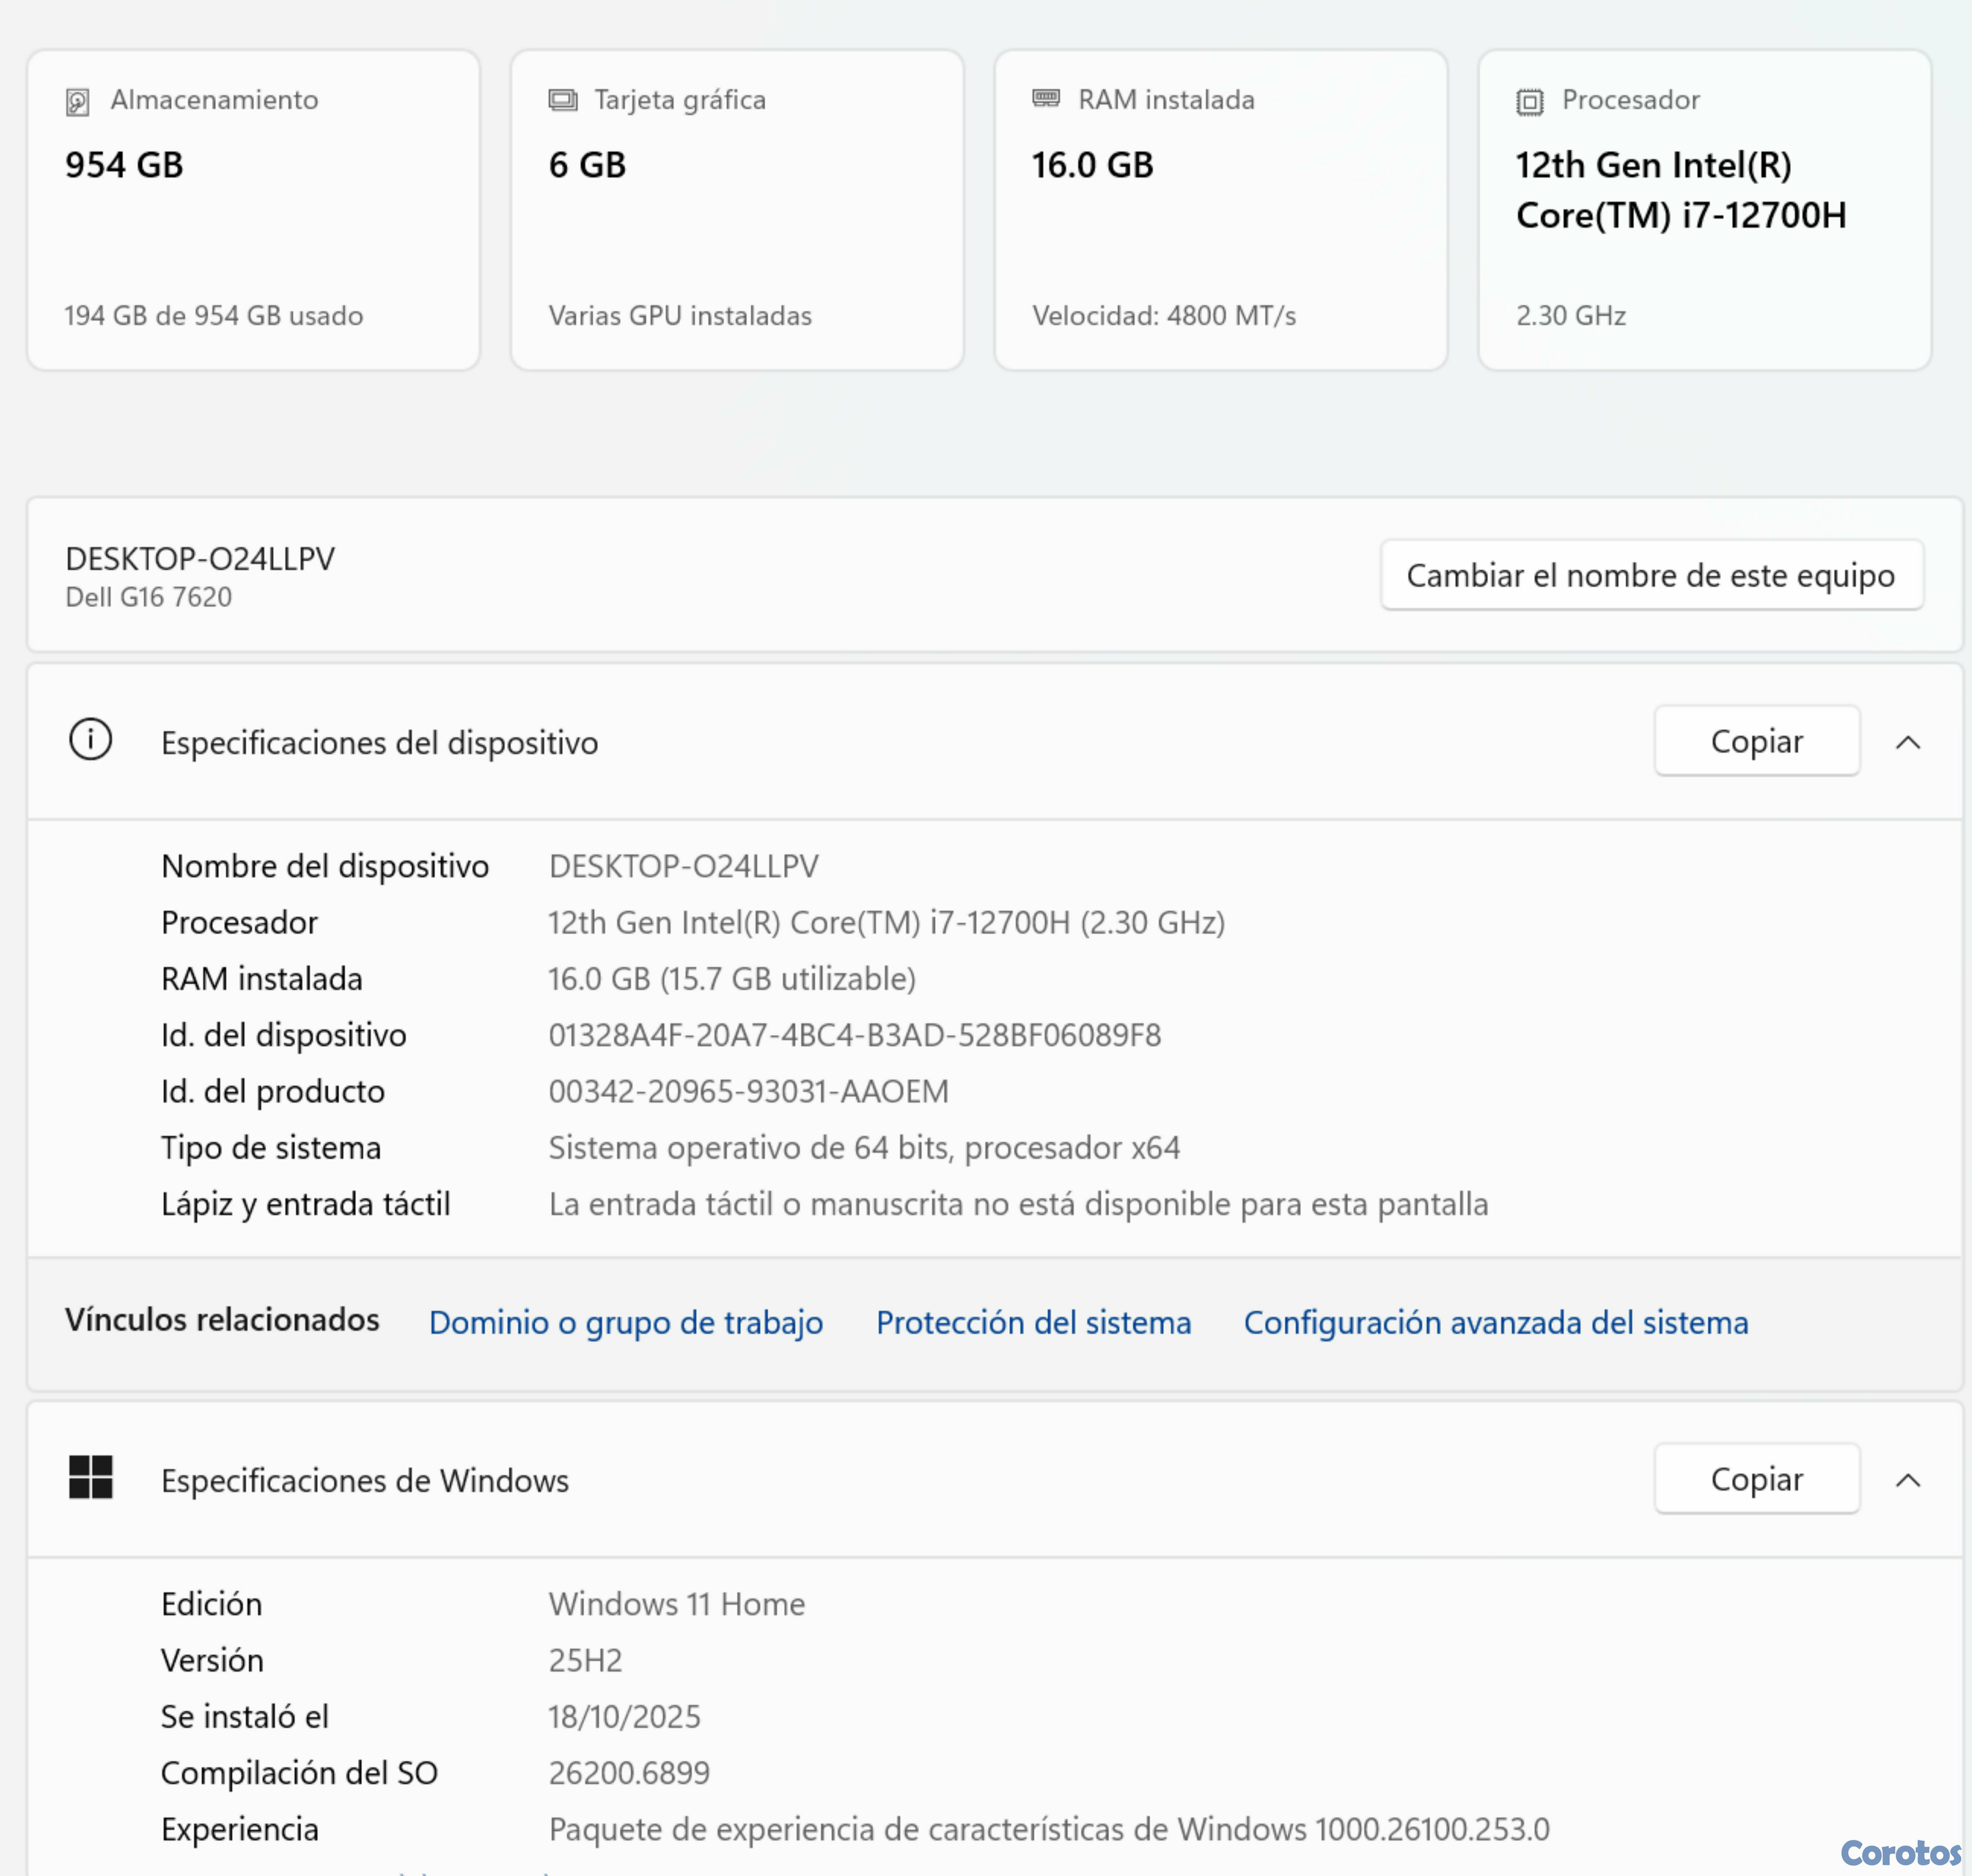Select the RAM instalada 16.0 GB card
Screen dimensions: 1972x1876
pos(1220,210)
